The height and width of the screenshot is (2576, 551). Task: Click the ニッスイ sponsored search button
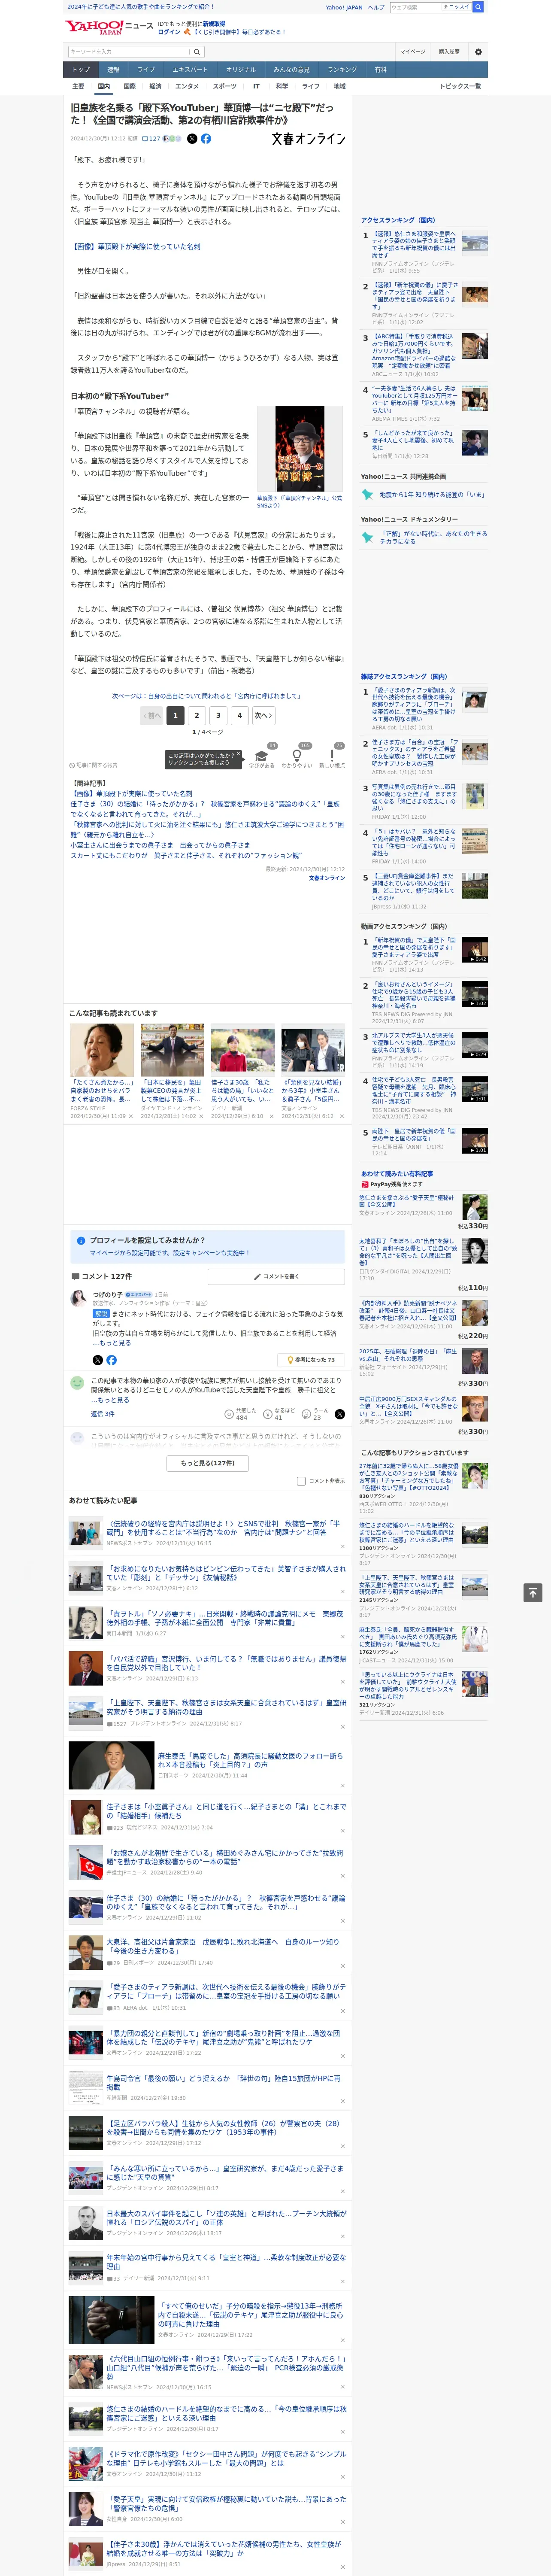(x=458, y=7)
